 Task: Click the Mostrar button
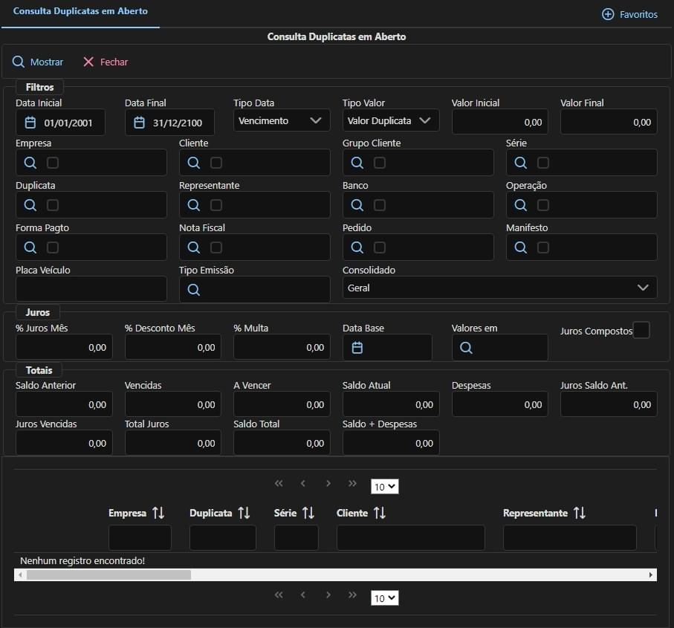pos(38,62)
